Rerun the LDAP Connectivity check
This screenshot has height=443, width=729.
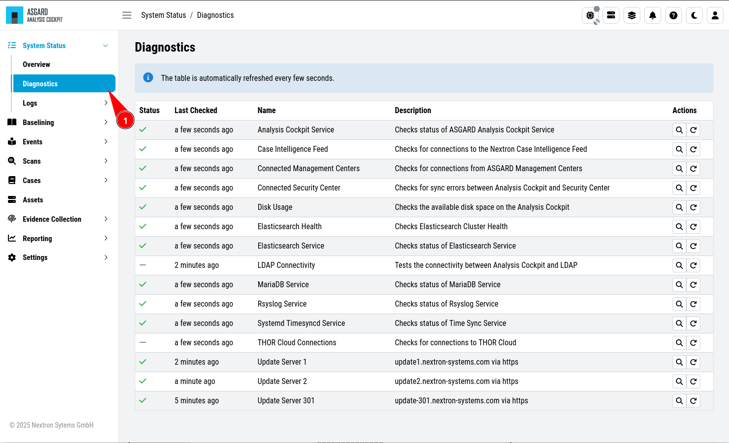pos(693,265)
